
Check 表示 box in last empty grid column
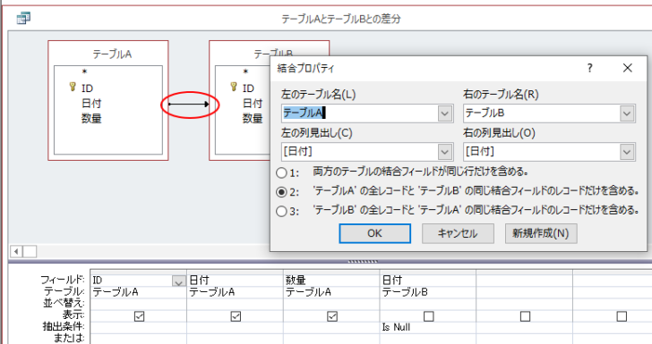point(622,316)
